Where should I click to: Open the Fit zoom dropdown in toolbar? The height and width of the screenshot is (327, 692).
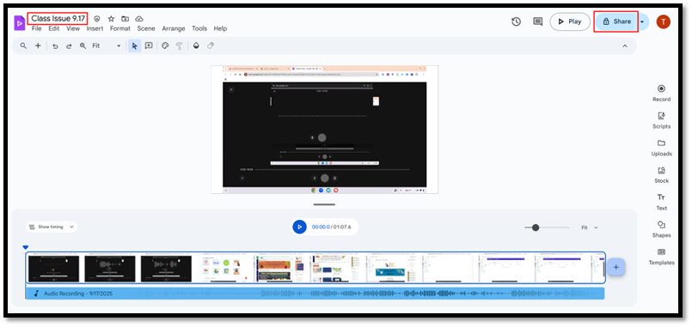[x=107, y=45]
